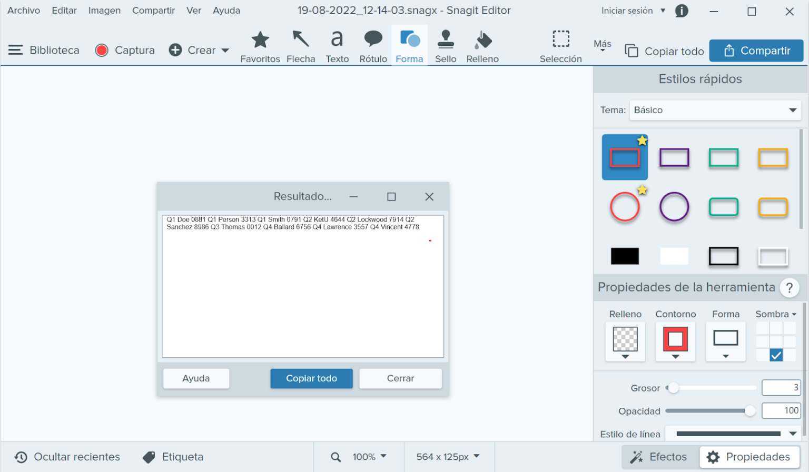
Task: Select the Relleno fill tool
Action: coord(482,47)
